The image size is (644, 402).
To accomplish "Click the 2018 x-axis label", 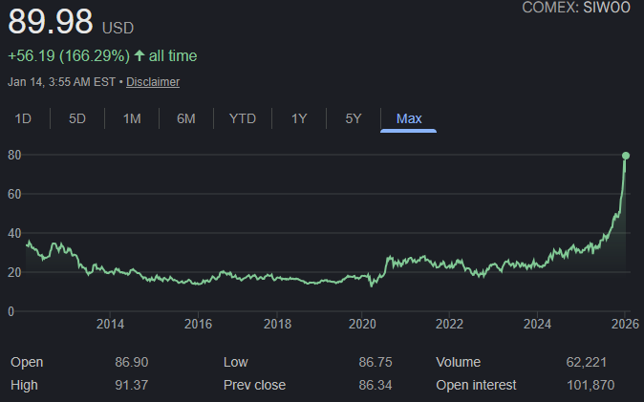I will pyautogui.click(x=277, y=324).
